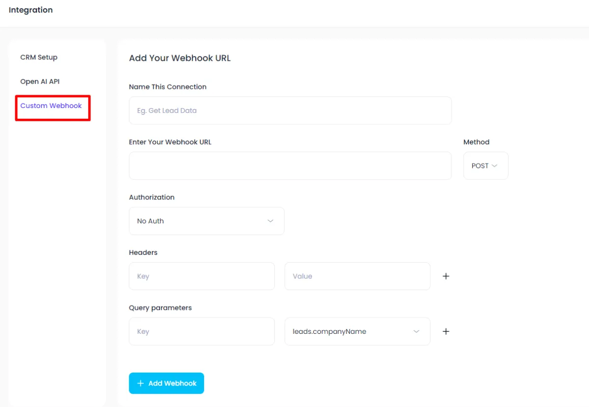The width and height of the screenshot is (589, 407).
Task: Open the leads.companyName value dropdown
Action: pyautogui.click(x=357, y=331)
